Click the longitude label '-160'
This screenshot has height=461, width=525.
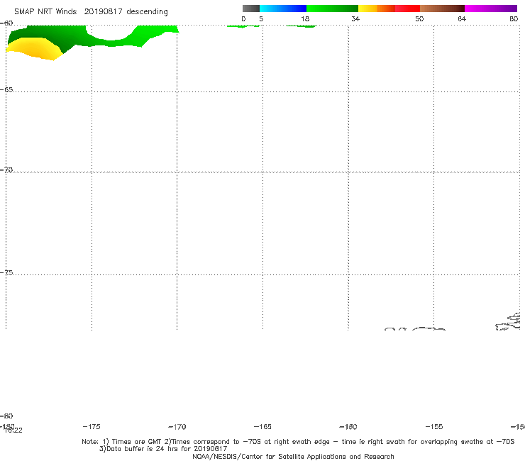348,427
